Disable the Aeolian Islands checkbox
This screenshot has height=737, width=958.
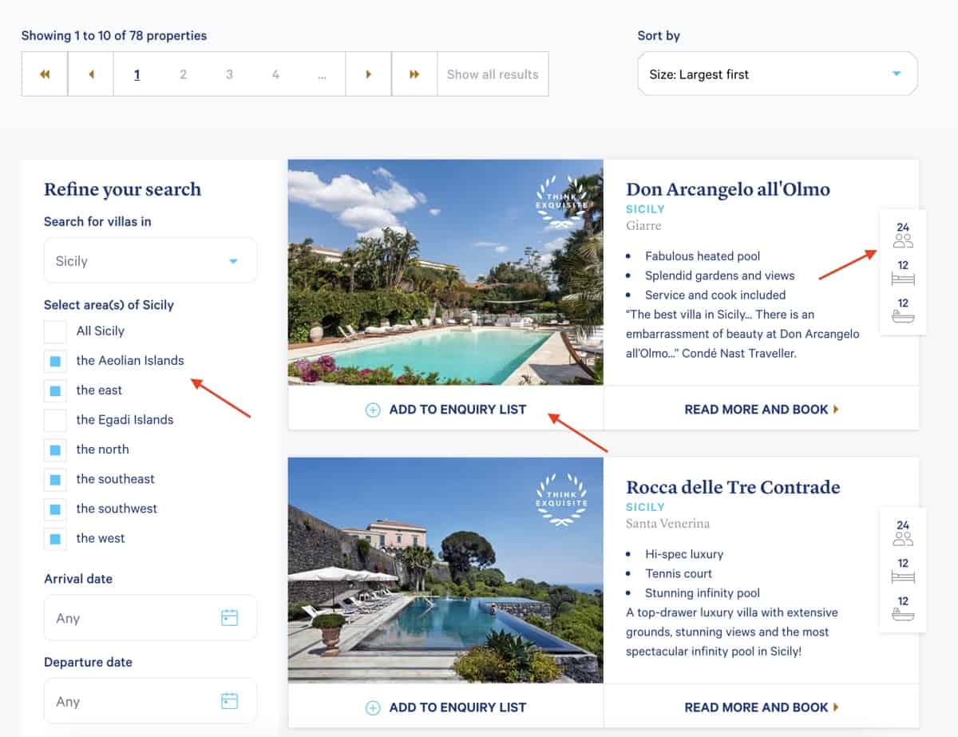click(x=54, y=360)
